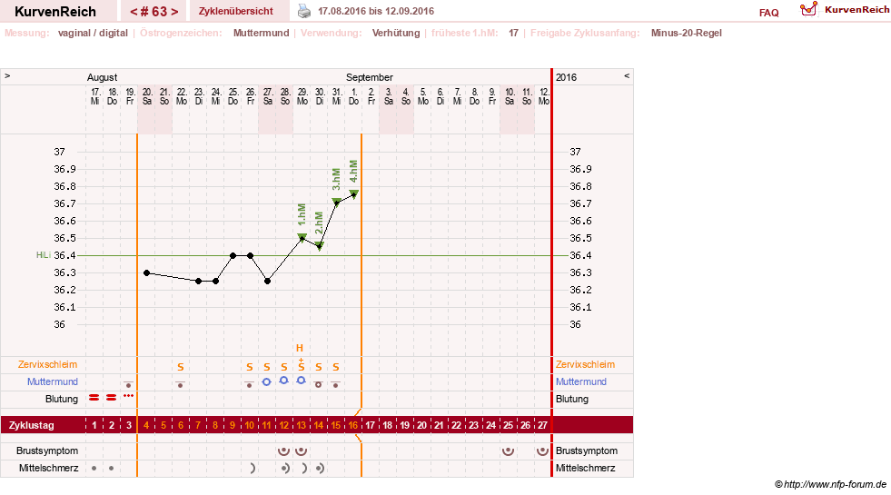The image size is (891, 495).
Task: Click the 3.hM temperature marker
Action: 336,202
